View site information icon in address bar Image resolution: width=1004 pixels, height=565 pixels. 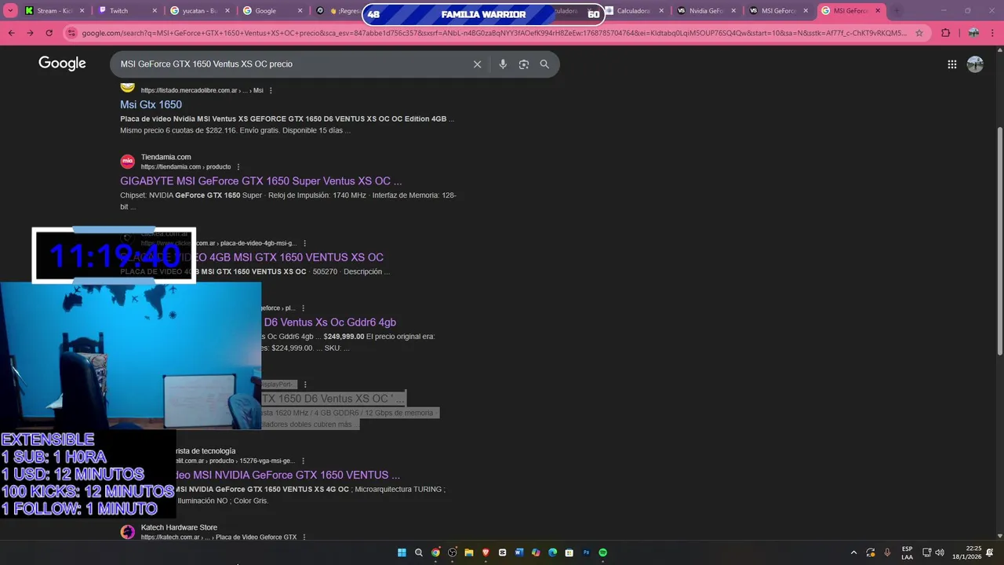pos(72,33)
